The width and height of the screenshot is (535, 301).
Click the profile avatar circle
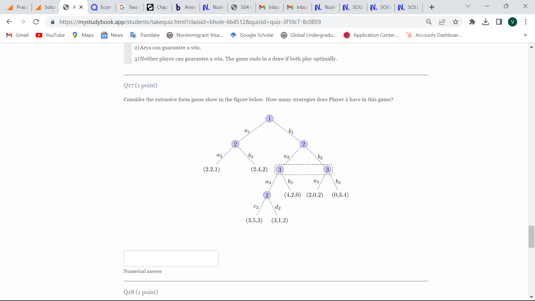tap(513, 22)
